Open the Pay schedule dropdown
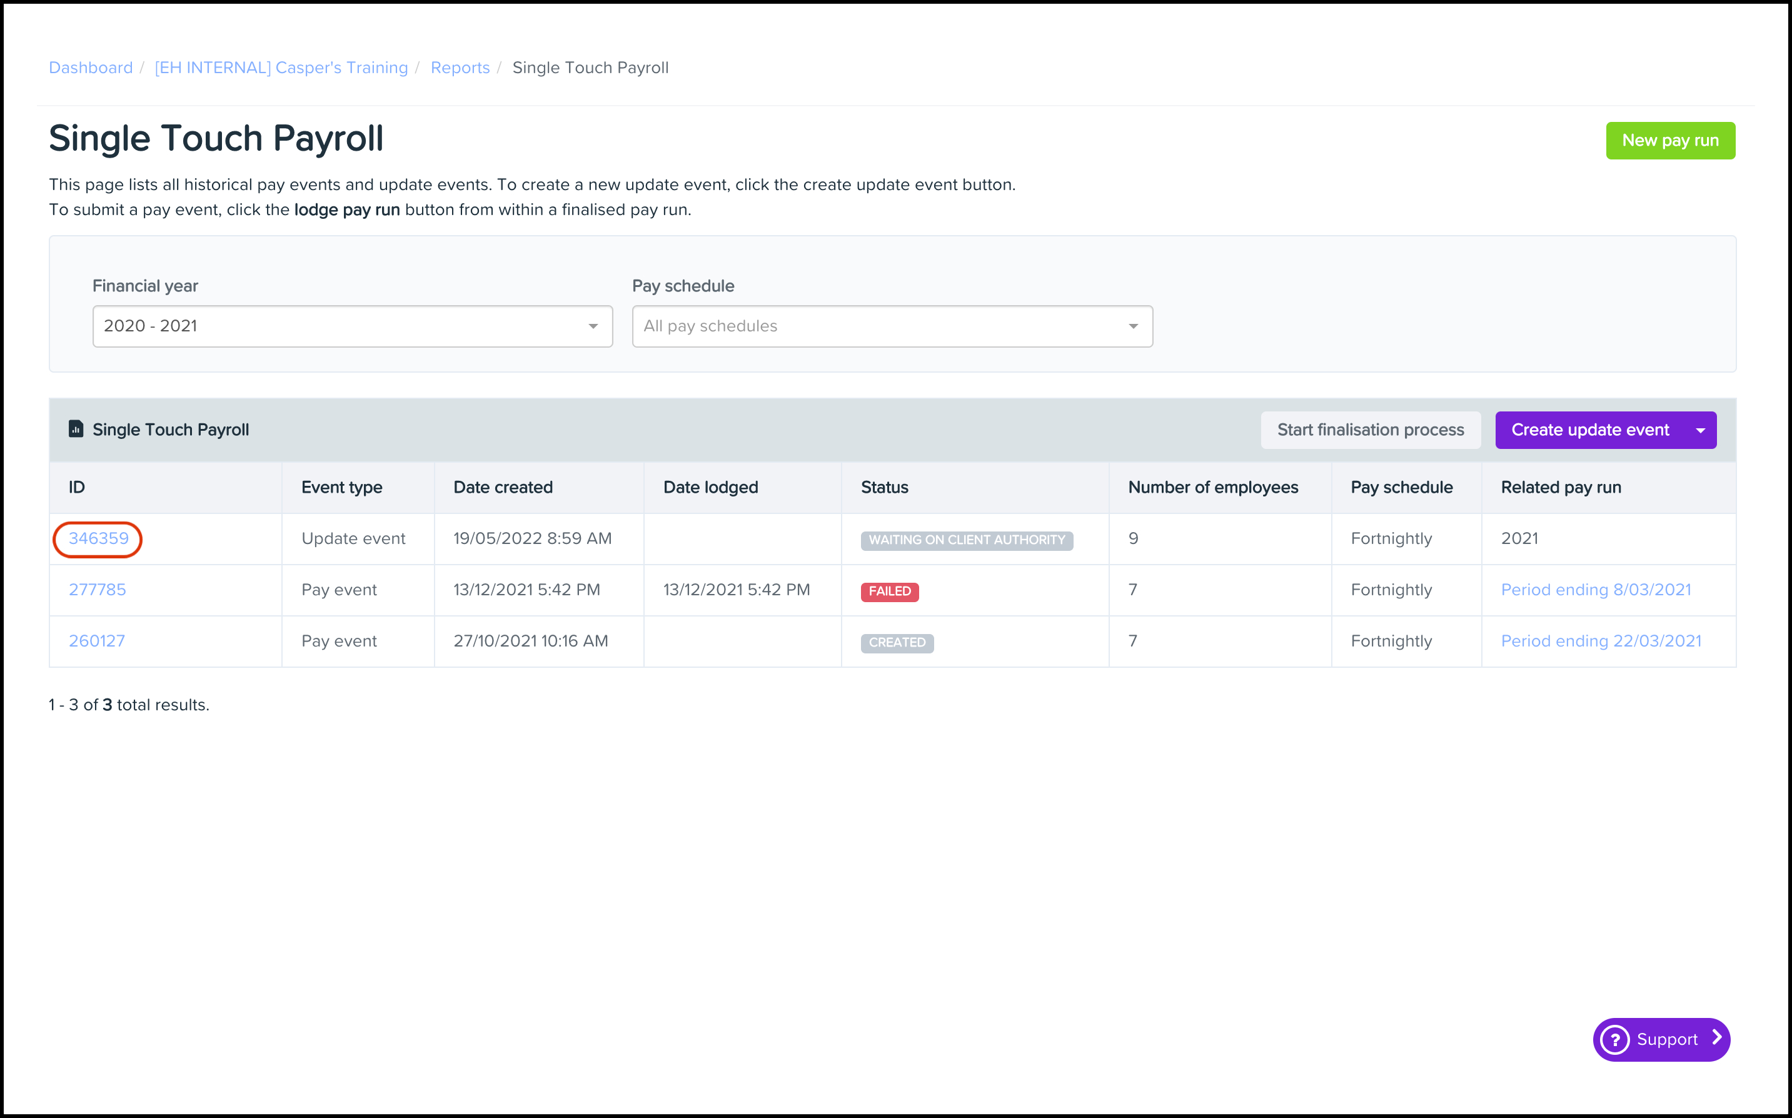This screenshot has width=1792, height=1118. click(x=892, y=326)
